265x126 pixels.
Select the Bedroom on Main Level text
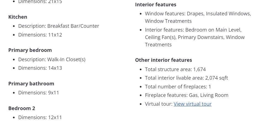click(x=213, y=30)
